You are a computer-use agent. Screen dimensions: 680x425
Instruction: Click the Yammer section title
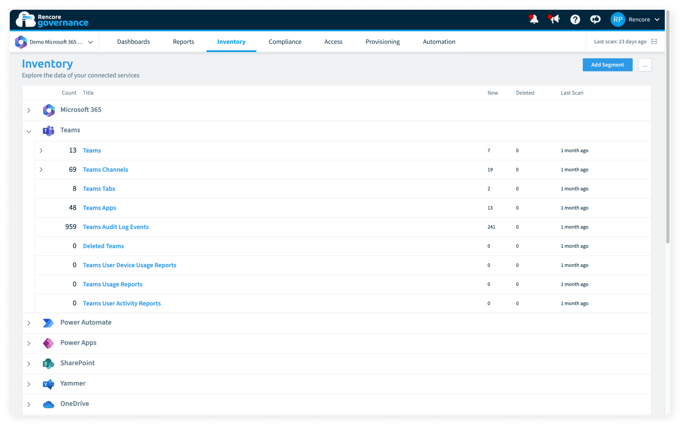tap(73, 384)
